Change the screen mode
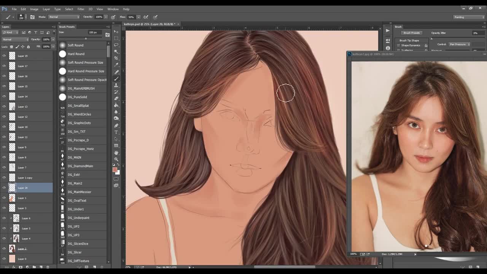The height and width of the screenshot is (274, 487). [116, 186]
